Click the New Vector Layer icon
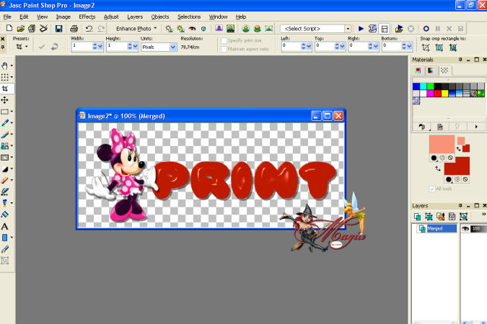This screenshot has width=487, height=324. pyautogui.click(x=429, y=217)
